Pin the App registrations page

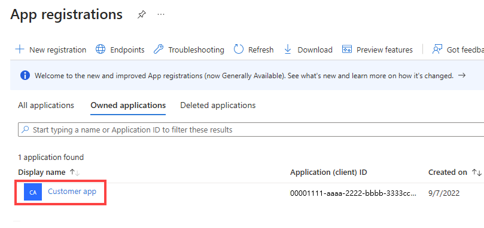point(141,14)
